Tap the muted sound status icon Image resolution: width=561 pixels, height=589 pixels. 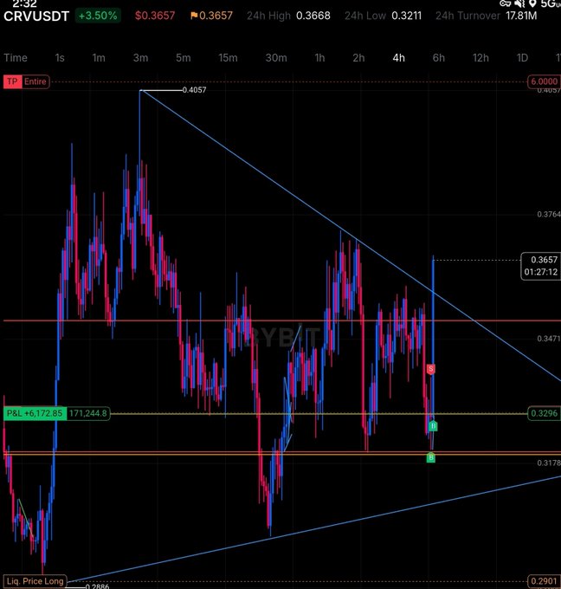click(x=519, y=3)
